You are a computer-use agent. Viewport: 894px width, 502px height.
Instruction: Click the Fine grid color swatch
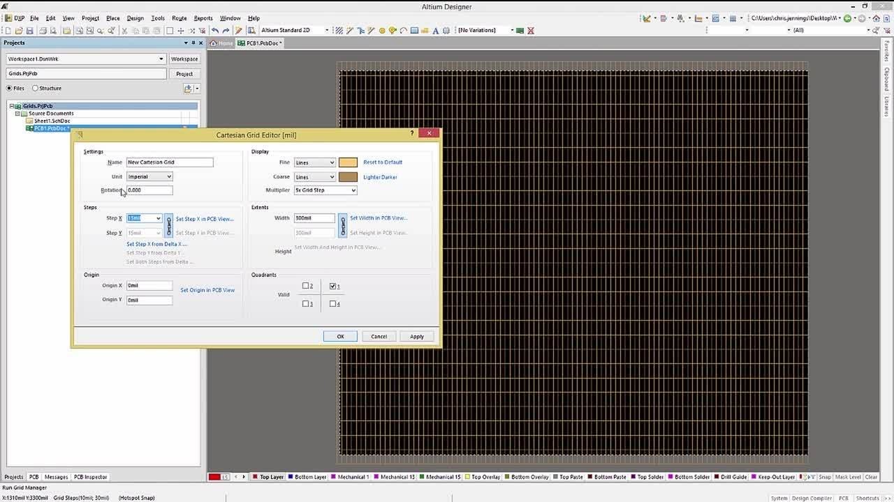348,162
